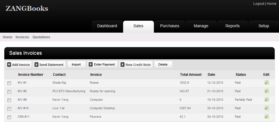Click the Total Amount column header
Screen dimensions: 279x122
click(191, 75)
